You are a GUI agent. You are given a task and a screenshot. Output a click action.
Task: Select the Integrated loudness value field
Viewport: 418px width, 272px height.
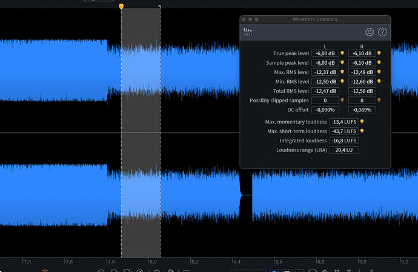[x=344, y=141]
